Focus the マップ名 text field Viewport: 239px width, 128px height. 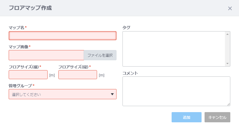(x=63, y=36)
